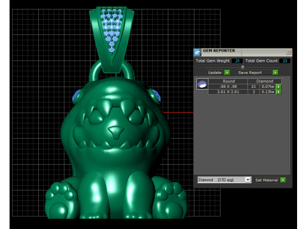The width and height of the screenshot is (306, 229).
Task: Click the Total Gem Weight value field
Action: (x=237, y=61)
